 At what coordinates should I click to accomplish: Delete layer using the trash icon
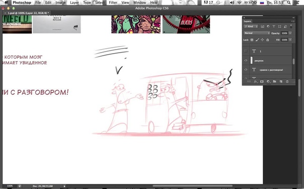click(x=287, y=82)
